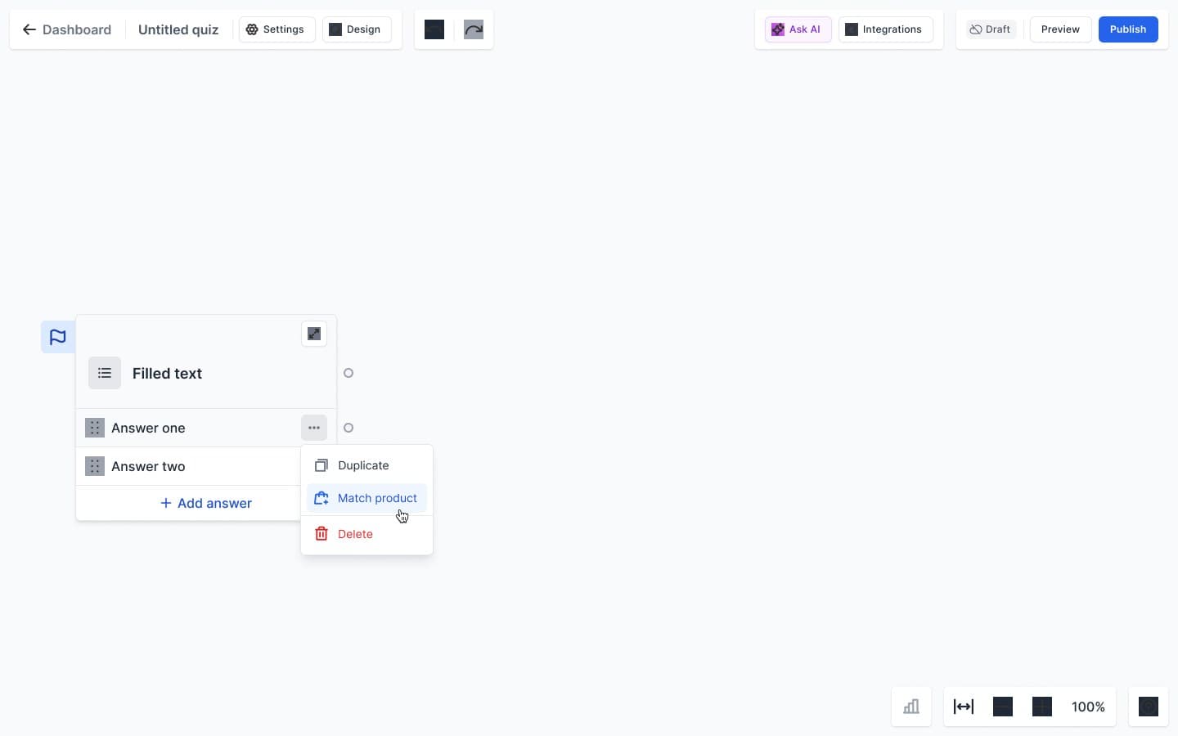Open the Design panel

coord(357,29)
